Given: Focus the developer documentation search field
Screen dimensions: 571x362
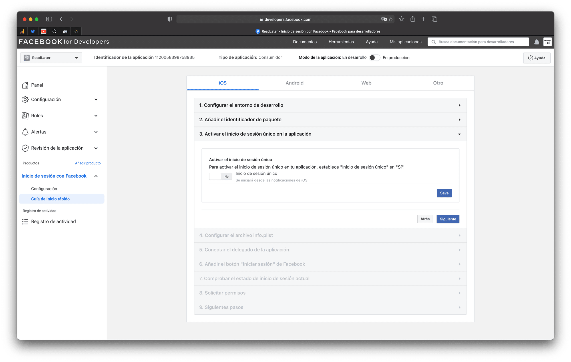Looking at the screenshot, I should [x=478, y=42].
